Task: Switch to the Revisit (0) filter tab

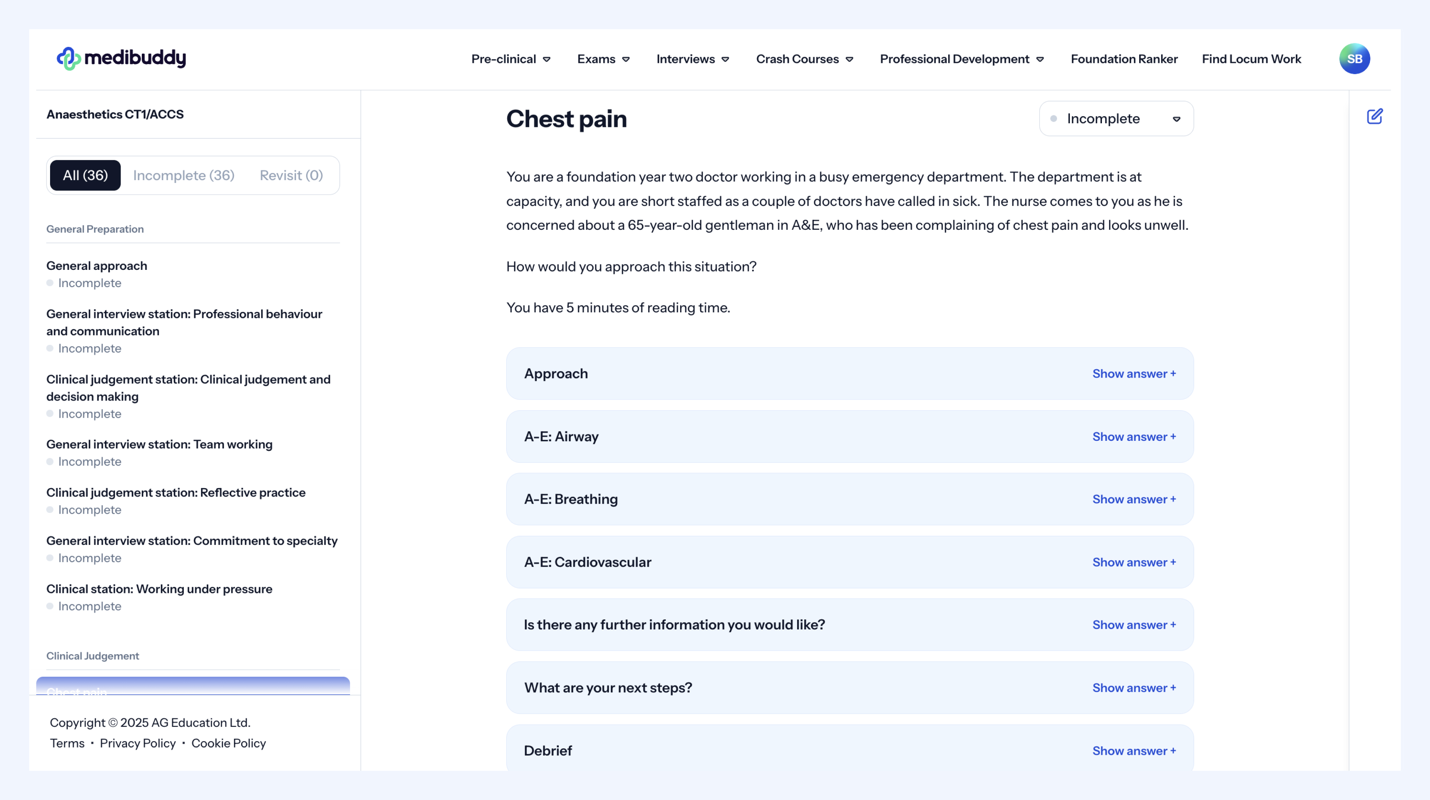Action: pyautogui.click(x=291, y=175)
